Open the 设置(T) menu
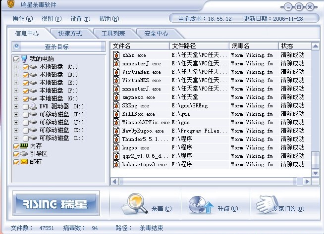 click(x=80, y=19)
